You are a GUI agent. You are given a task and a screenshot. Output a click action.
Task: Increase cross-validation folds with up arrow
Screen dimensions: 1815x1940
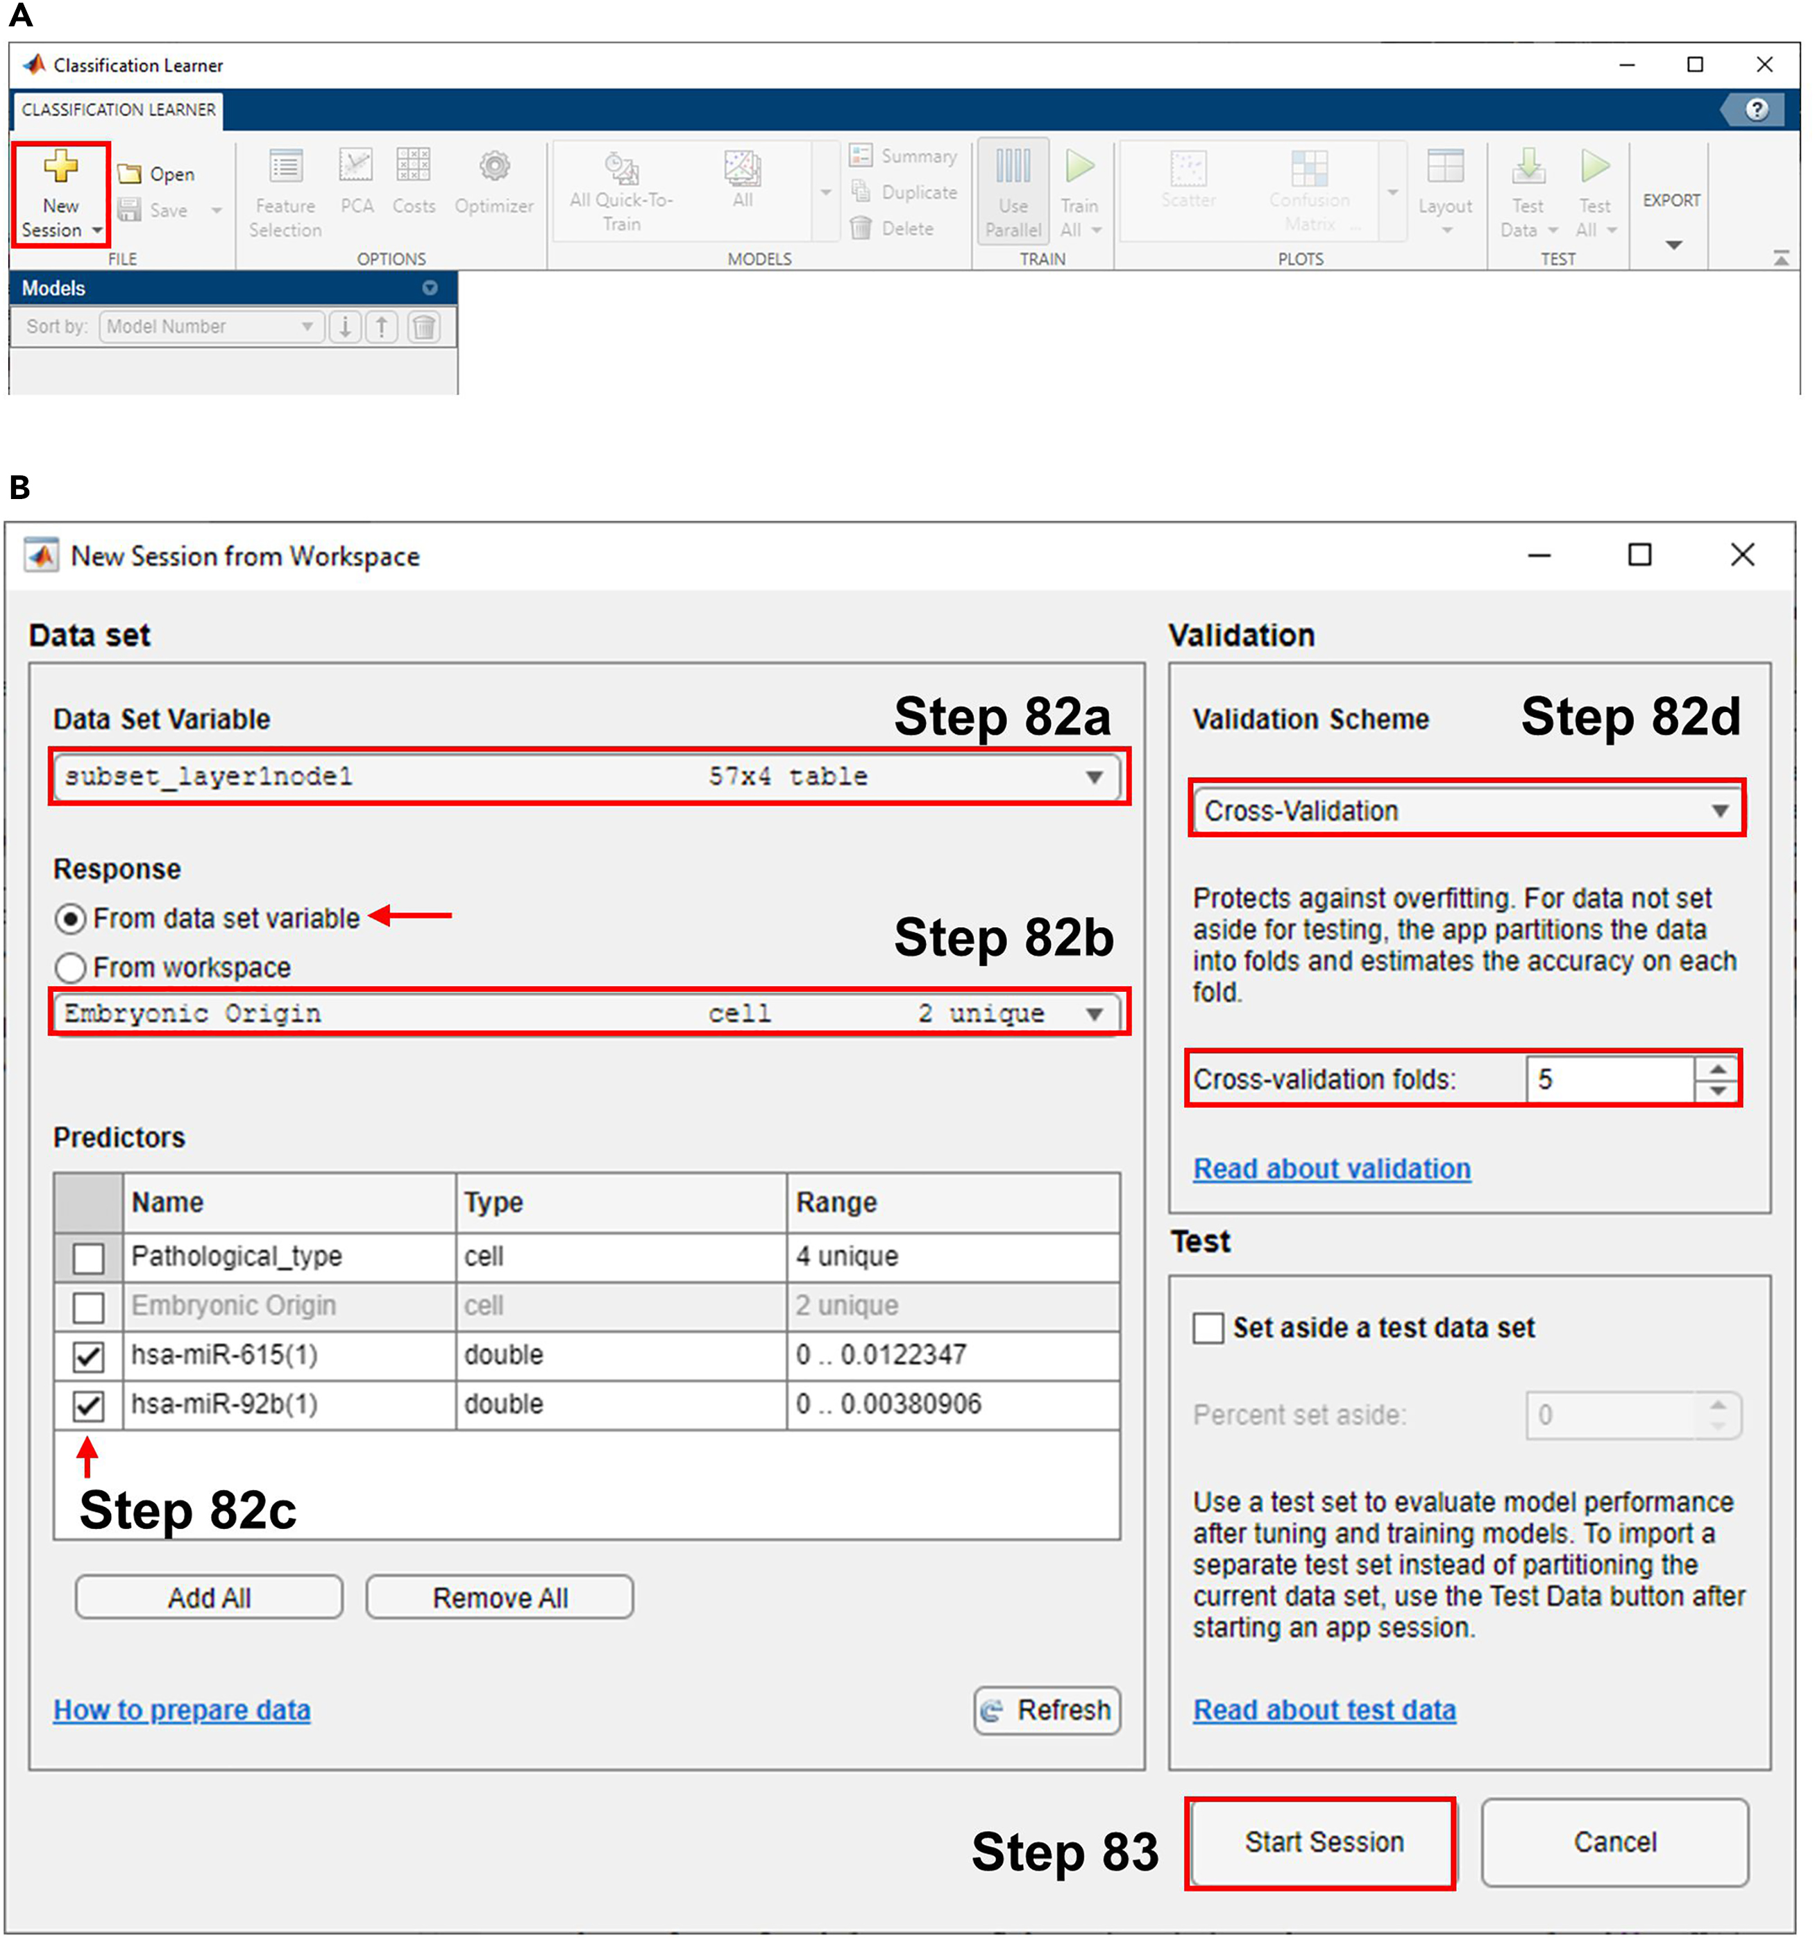point(1717,1070)
